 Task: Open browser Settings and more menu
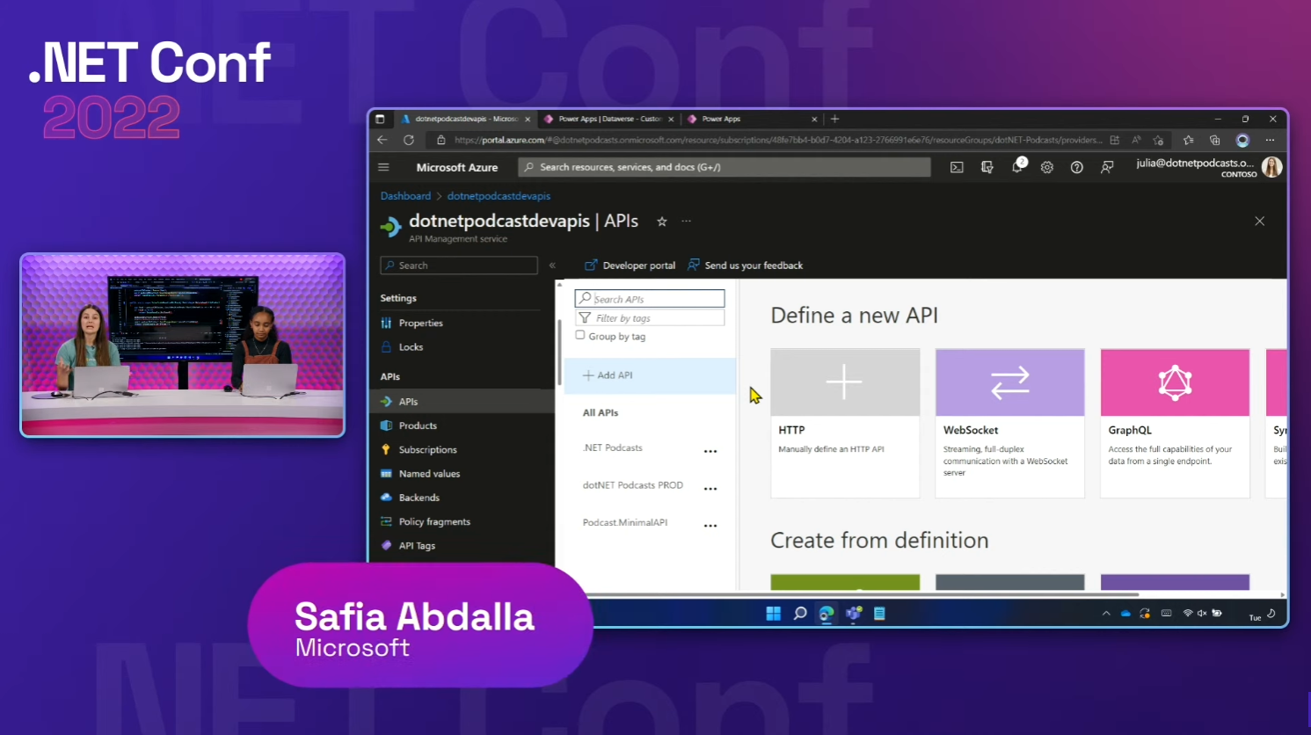(x=1270, y=140)
